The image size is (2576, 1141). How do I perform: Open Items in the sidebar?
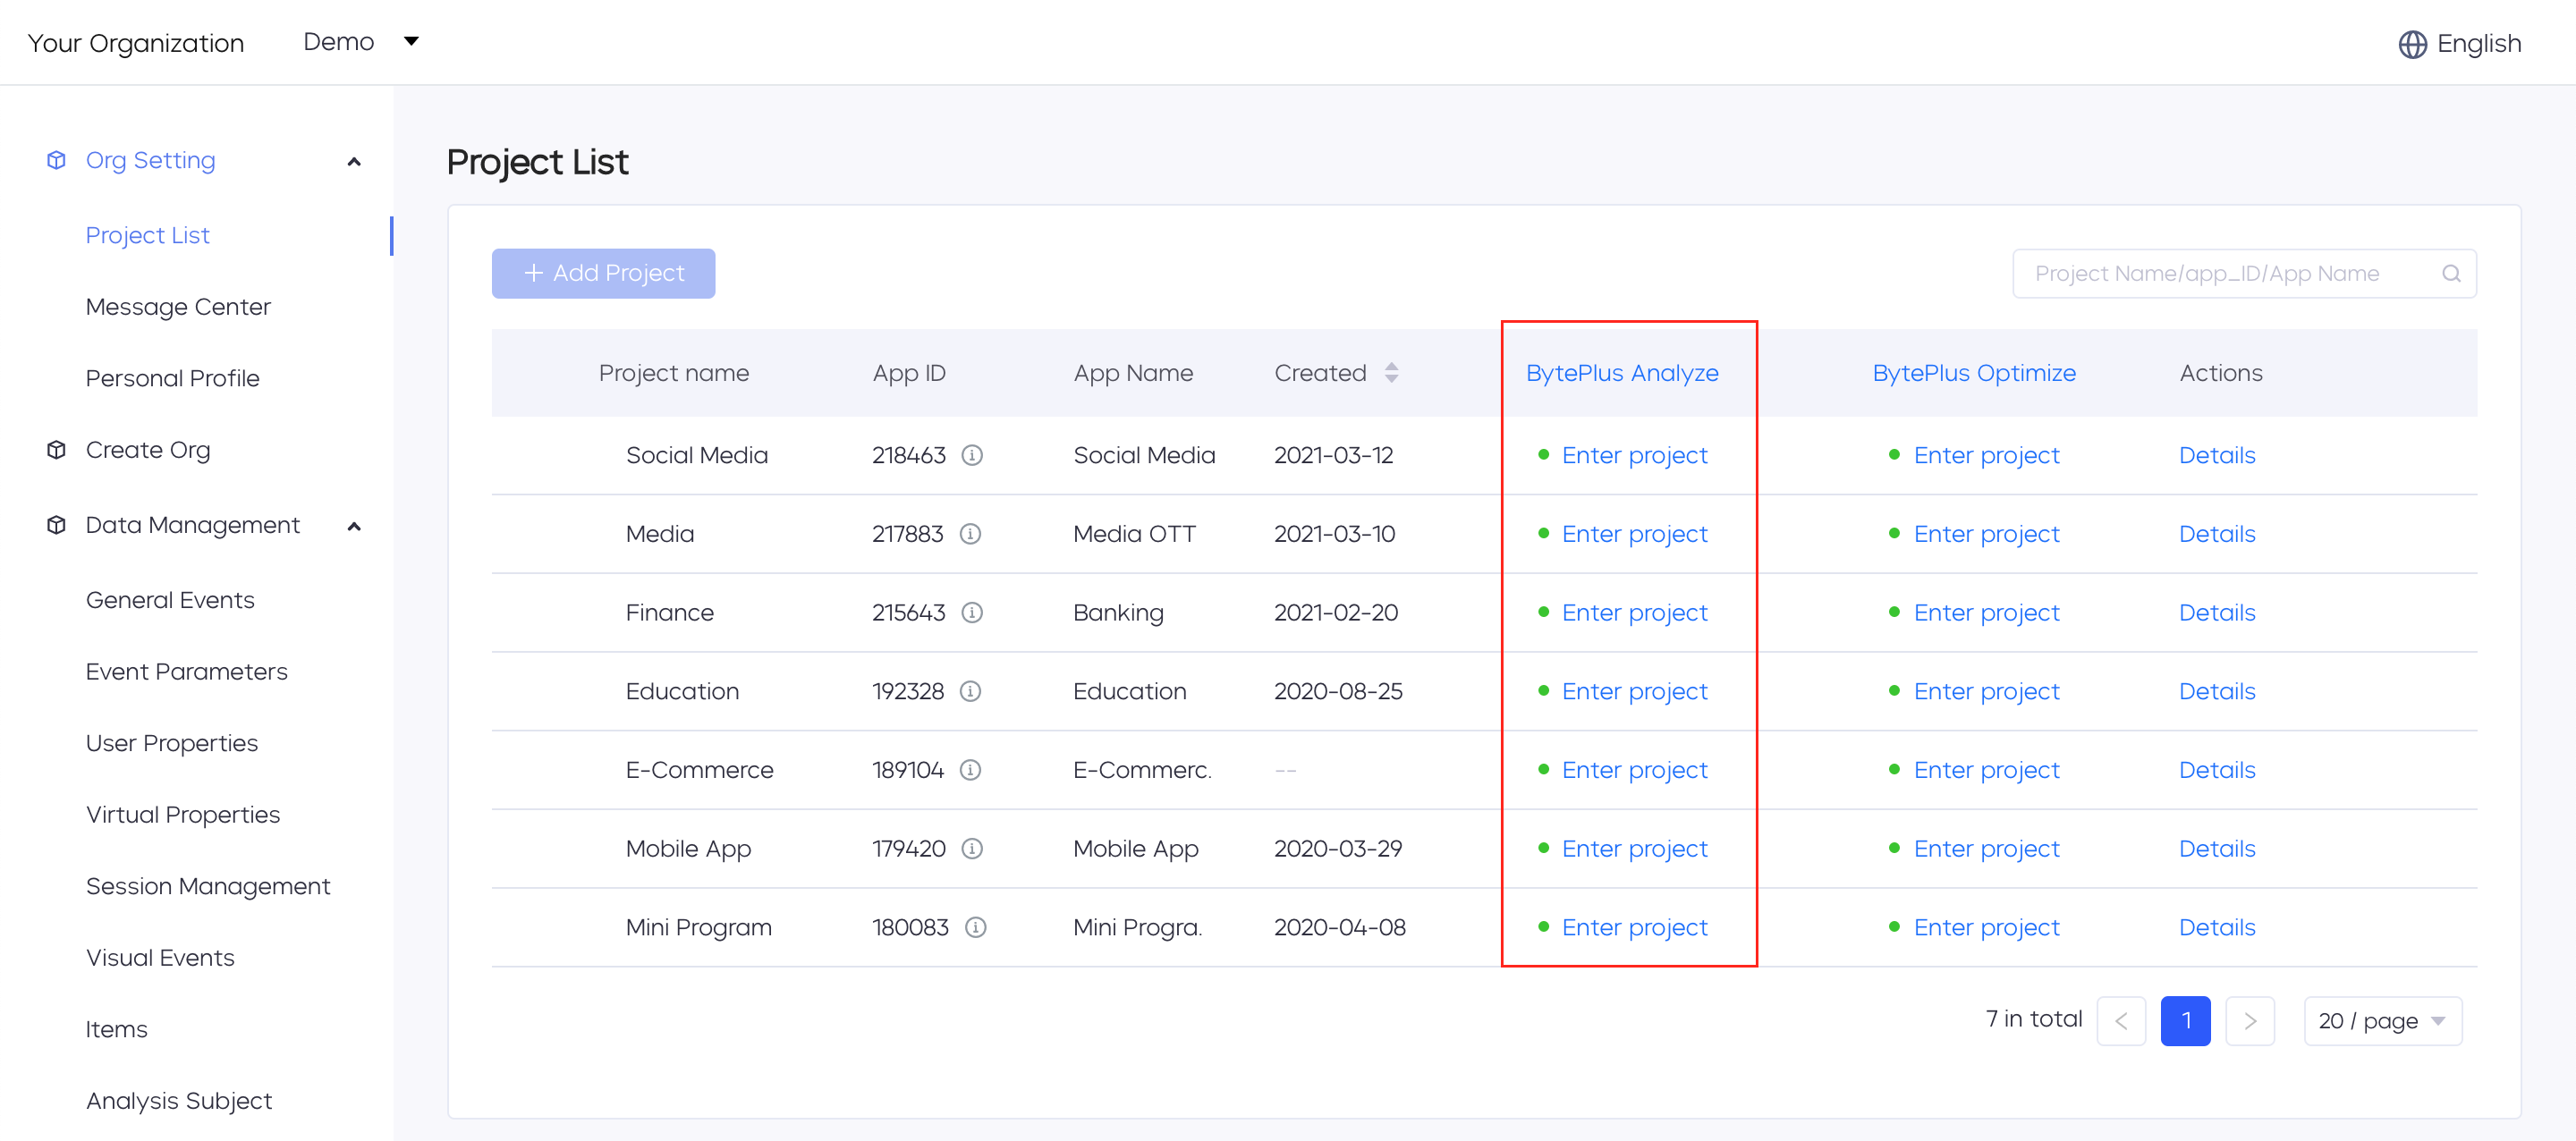tap(116, 1029)
